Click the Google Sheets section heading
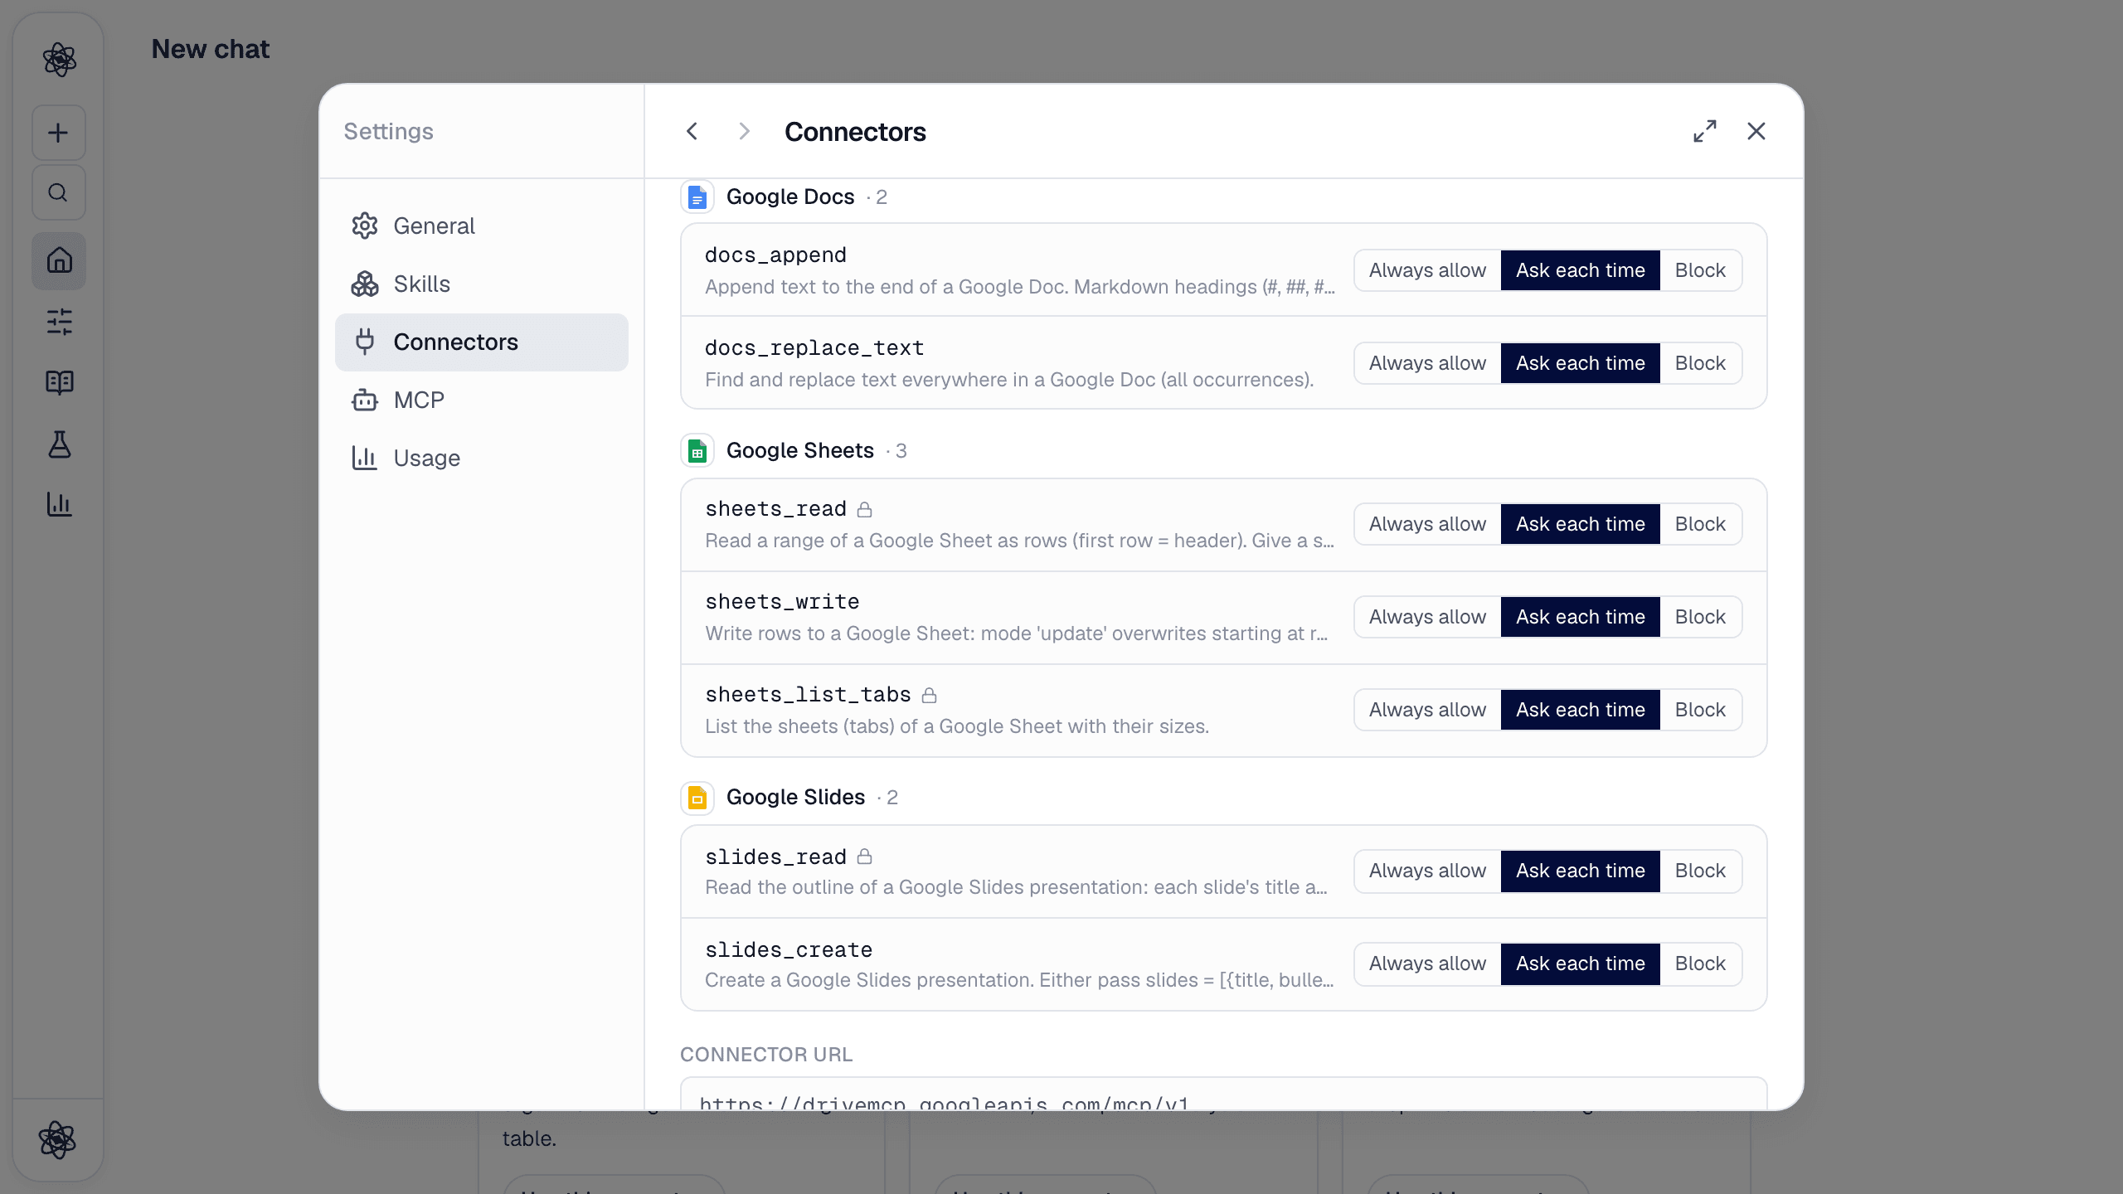 (x=800, y=450)
